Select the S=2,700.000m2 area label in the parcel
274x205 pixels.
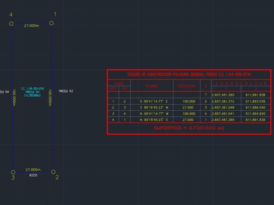pos(32,95)
